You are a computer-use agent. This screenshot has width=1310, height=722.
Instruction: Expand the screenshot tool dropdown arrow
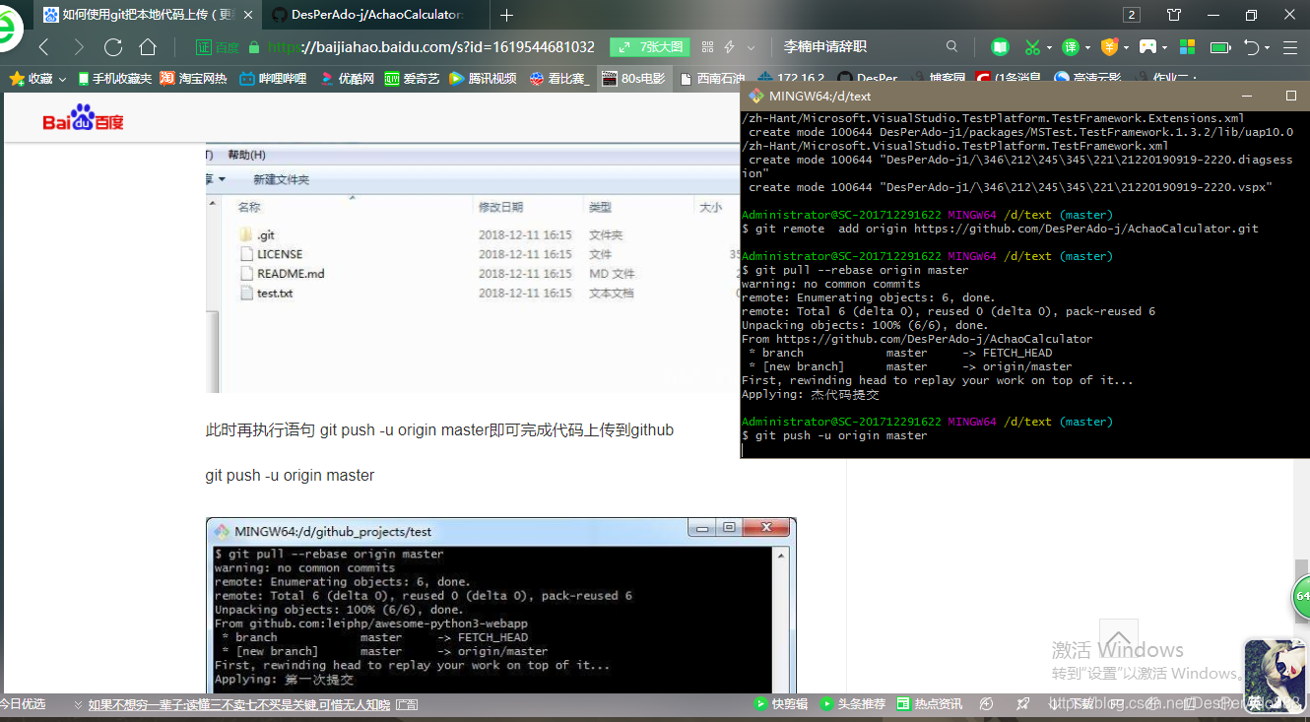(x=1050, y=47)
